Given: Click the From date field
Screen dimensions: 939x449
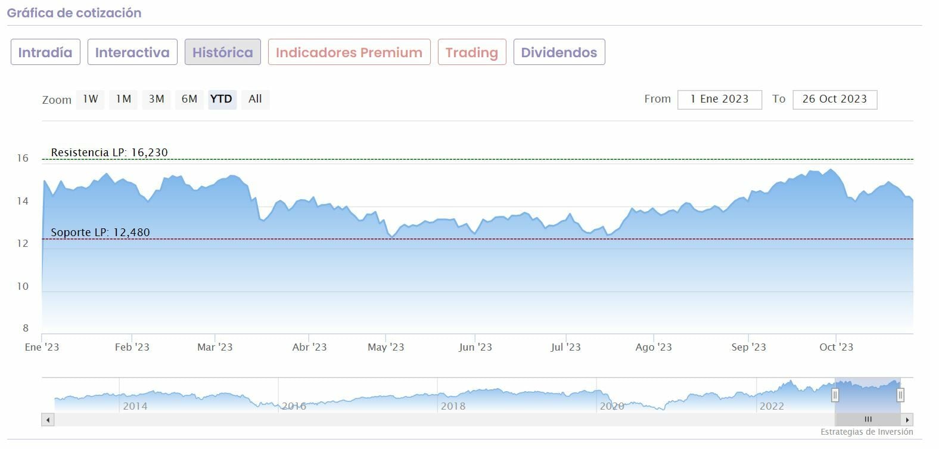Looking at the screenshot, I should click(x=719, y=100).
